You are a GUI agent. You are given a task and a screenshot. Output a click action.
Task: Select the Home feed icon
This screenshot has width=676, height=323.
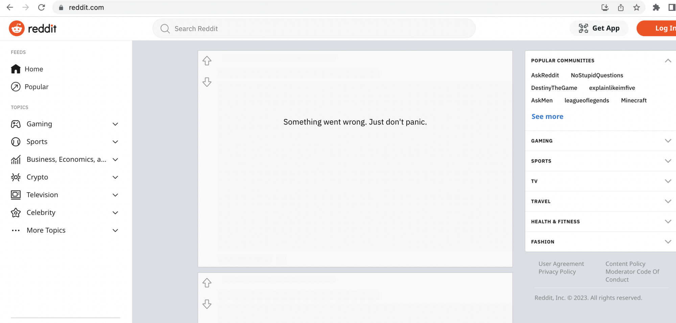(16, 69)
